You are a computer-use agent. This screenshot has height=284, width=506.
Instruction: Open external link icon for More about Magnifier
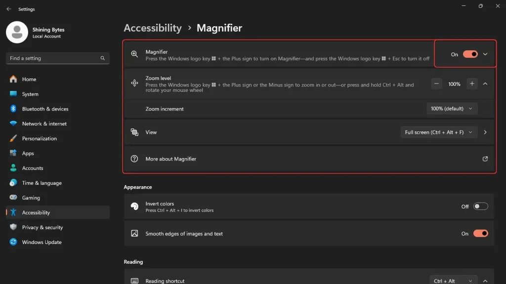point(485,159)
